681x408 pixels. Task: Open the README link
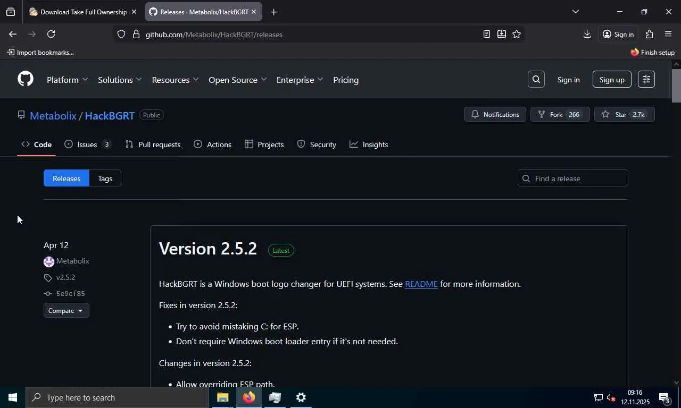pos(421,284)
